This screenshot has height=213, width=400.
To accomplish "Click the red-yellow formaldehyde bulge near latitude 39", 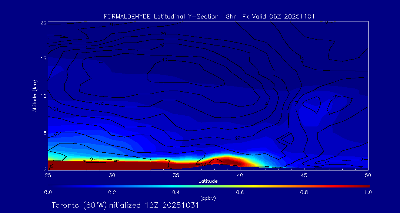I will (x=228, y=160).
